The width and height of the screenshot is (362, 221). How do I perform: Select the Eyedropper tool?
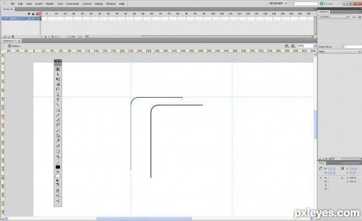coord(58,141)
